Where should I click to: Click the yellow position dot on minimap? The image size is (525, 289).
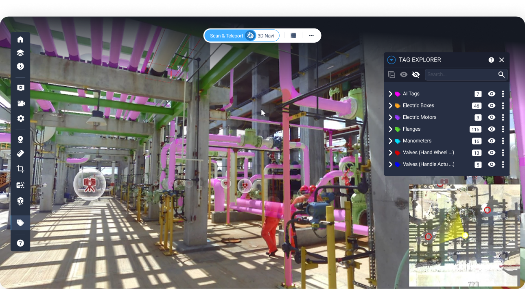(465, 235)
